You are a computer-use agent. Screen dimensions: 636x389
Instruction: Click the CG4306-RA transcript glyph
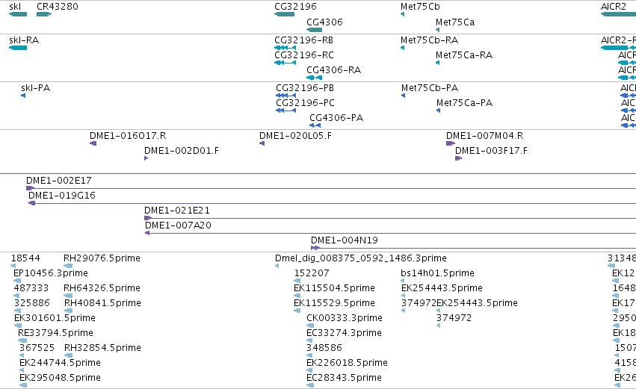(314, 78)
